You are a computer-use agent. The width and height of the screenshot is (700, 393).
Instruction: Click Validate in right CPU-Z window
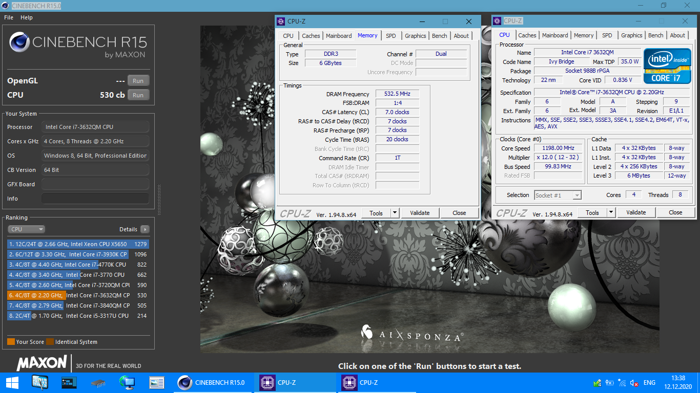click(636, 212)
